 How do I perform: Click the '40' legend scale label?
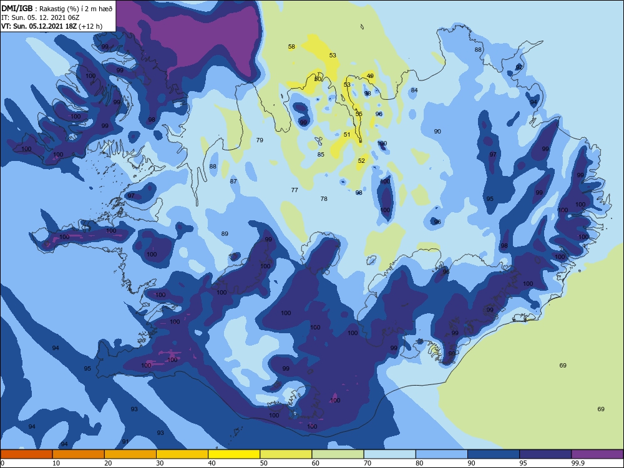click(212, 463)
